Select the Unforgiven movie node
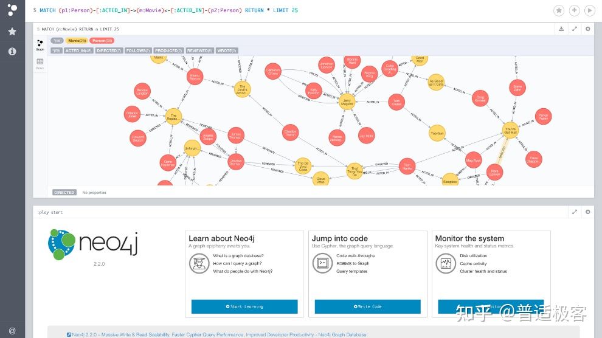This screenshot has height=338, width=602. click(192, 148)
